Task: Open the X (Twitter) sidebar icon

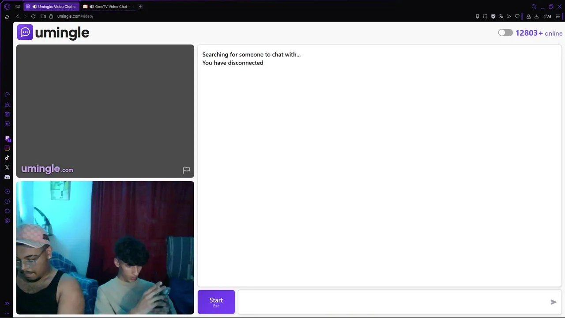Action: (7, 167)
